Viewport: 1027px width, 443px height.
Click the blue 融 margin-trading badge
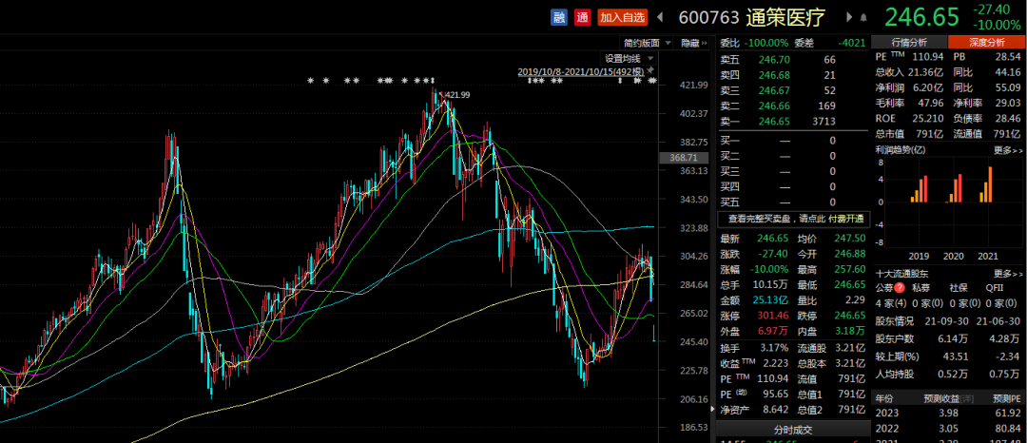(x=559, y=18)
